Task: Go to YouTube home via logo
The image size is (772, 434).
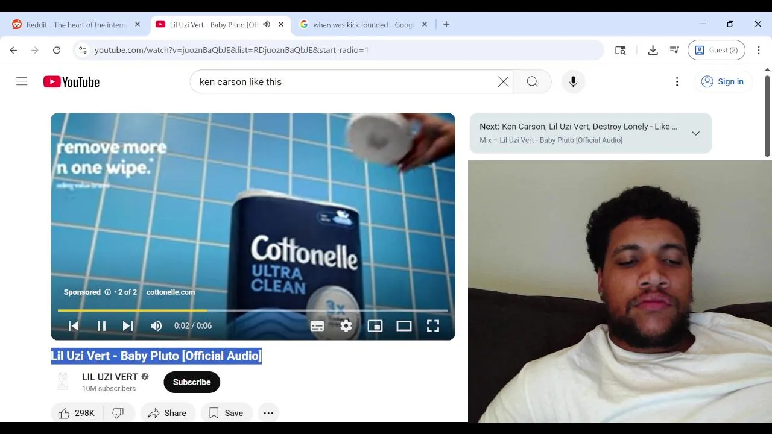Action: pyautogui.click(x=71, y=82)
